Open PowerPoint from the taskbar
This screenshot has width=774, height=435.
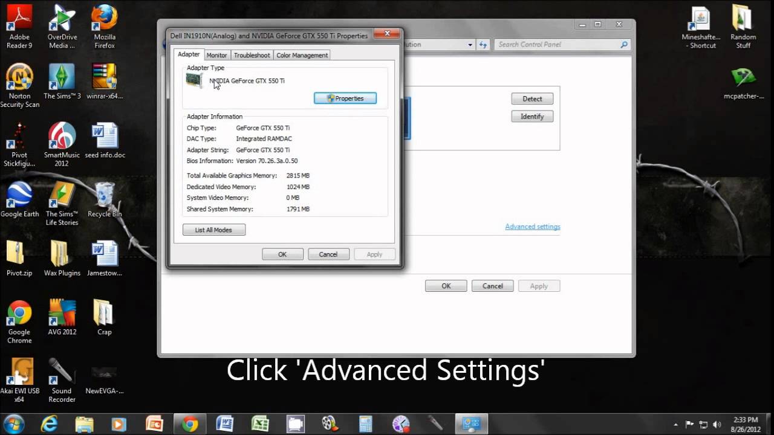point(155,424)
